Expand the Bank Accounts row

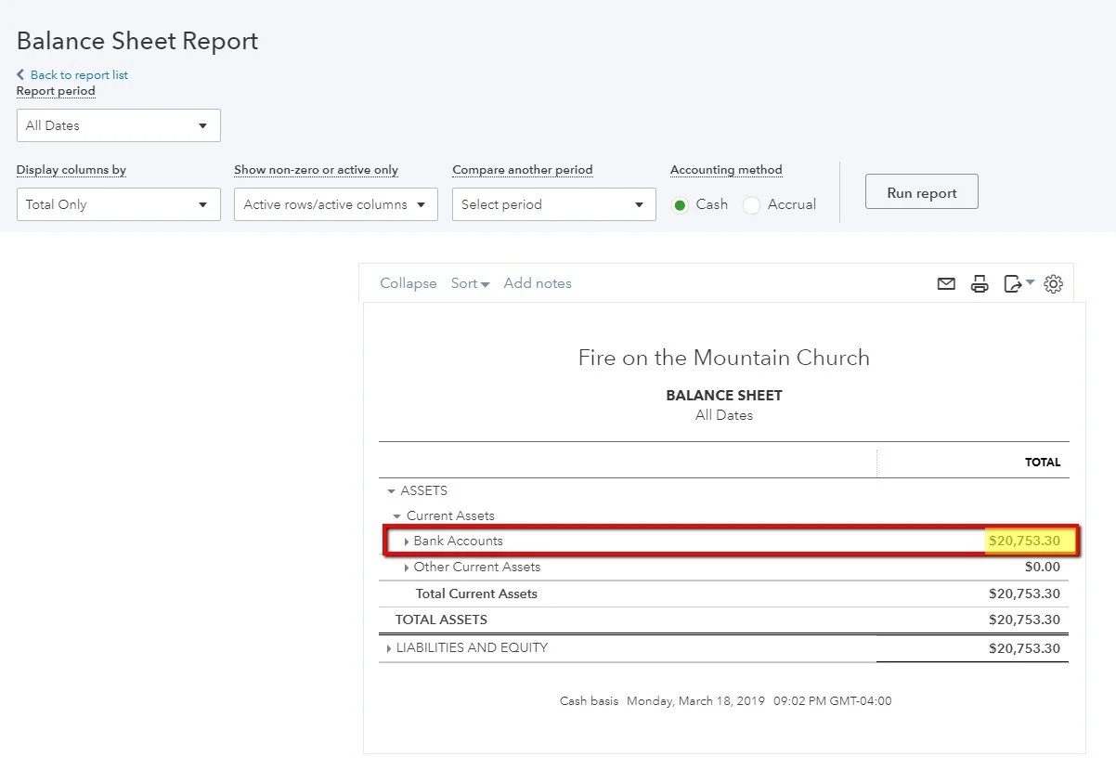pyautogui.click(x=407, y=542)
